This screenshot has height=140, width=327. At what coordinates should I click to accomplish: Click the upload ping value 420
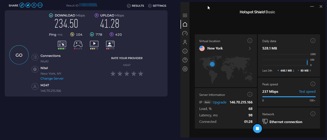point(118,34)
